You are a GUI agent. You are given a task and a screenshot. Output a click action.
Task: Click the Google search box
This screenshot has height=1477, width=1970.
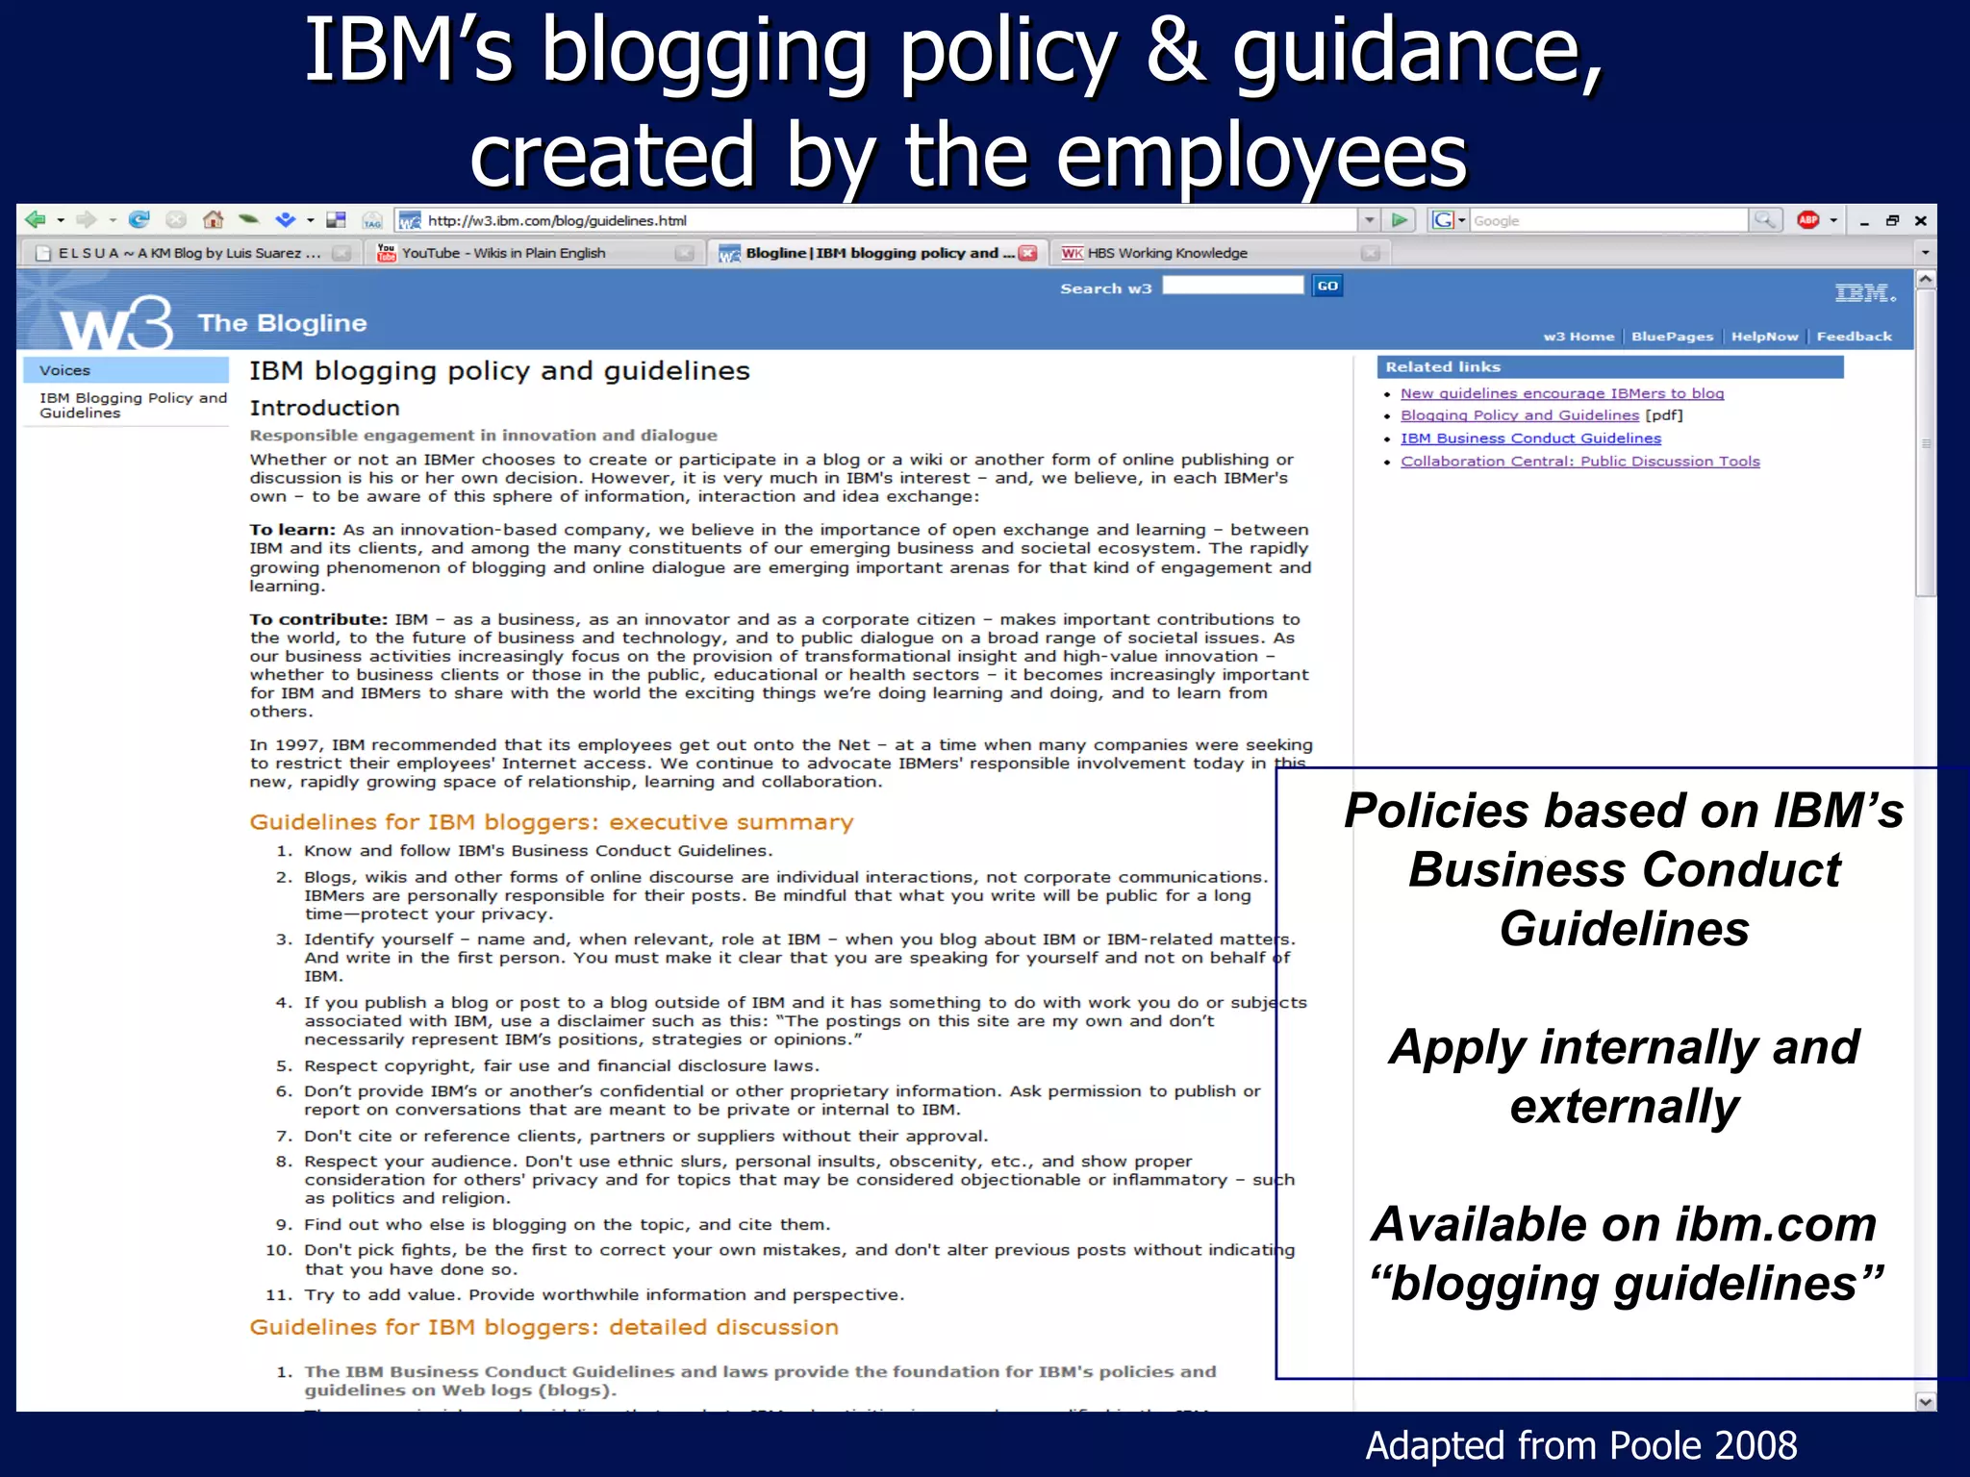tap(1608, 220)
